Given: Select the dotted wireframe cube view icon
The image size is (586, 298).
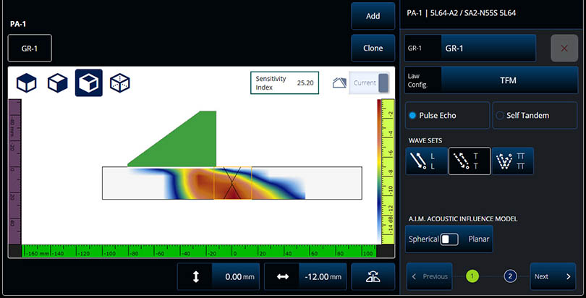Looking at the screenshot, I should (119, 83).
